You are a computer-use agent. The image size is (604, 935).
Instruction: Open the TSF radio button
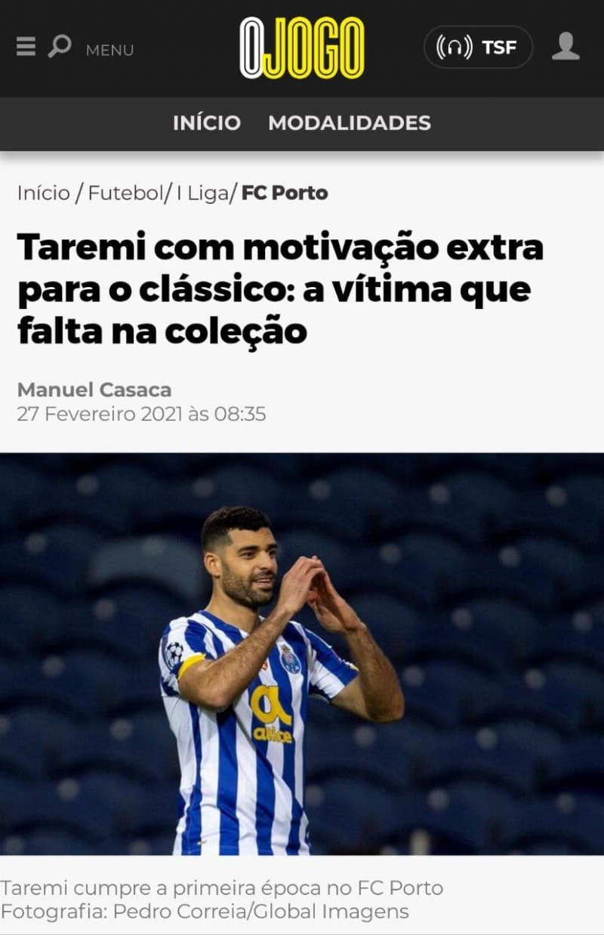478,48
